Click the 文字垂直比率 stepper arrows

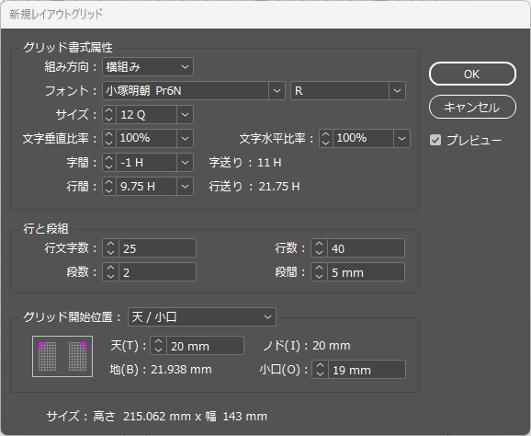point(109,138)
